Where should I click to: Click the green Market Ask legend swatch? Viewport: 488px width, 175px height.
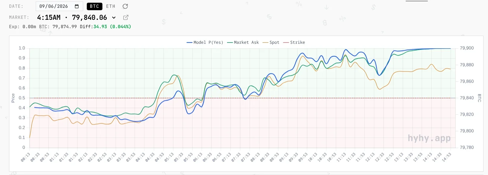[x=230, y=43]
